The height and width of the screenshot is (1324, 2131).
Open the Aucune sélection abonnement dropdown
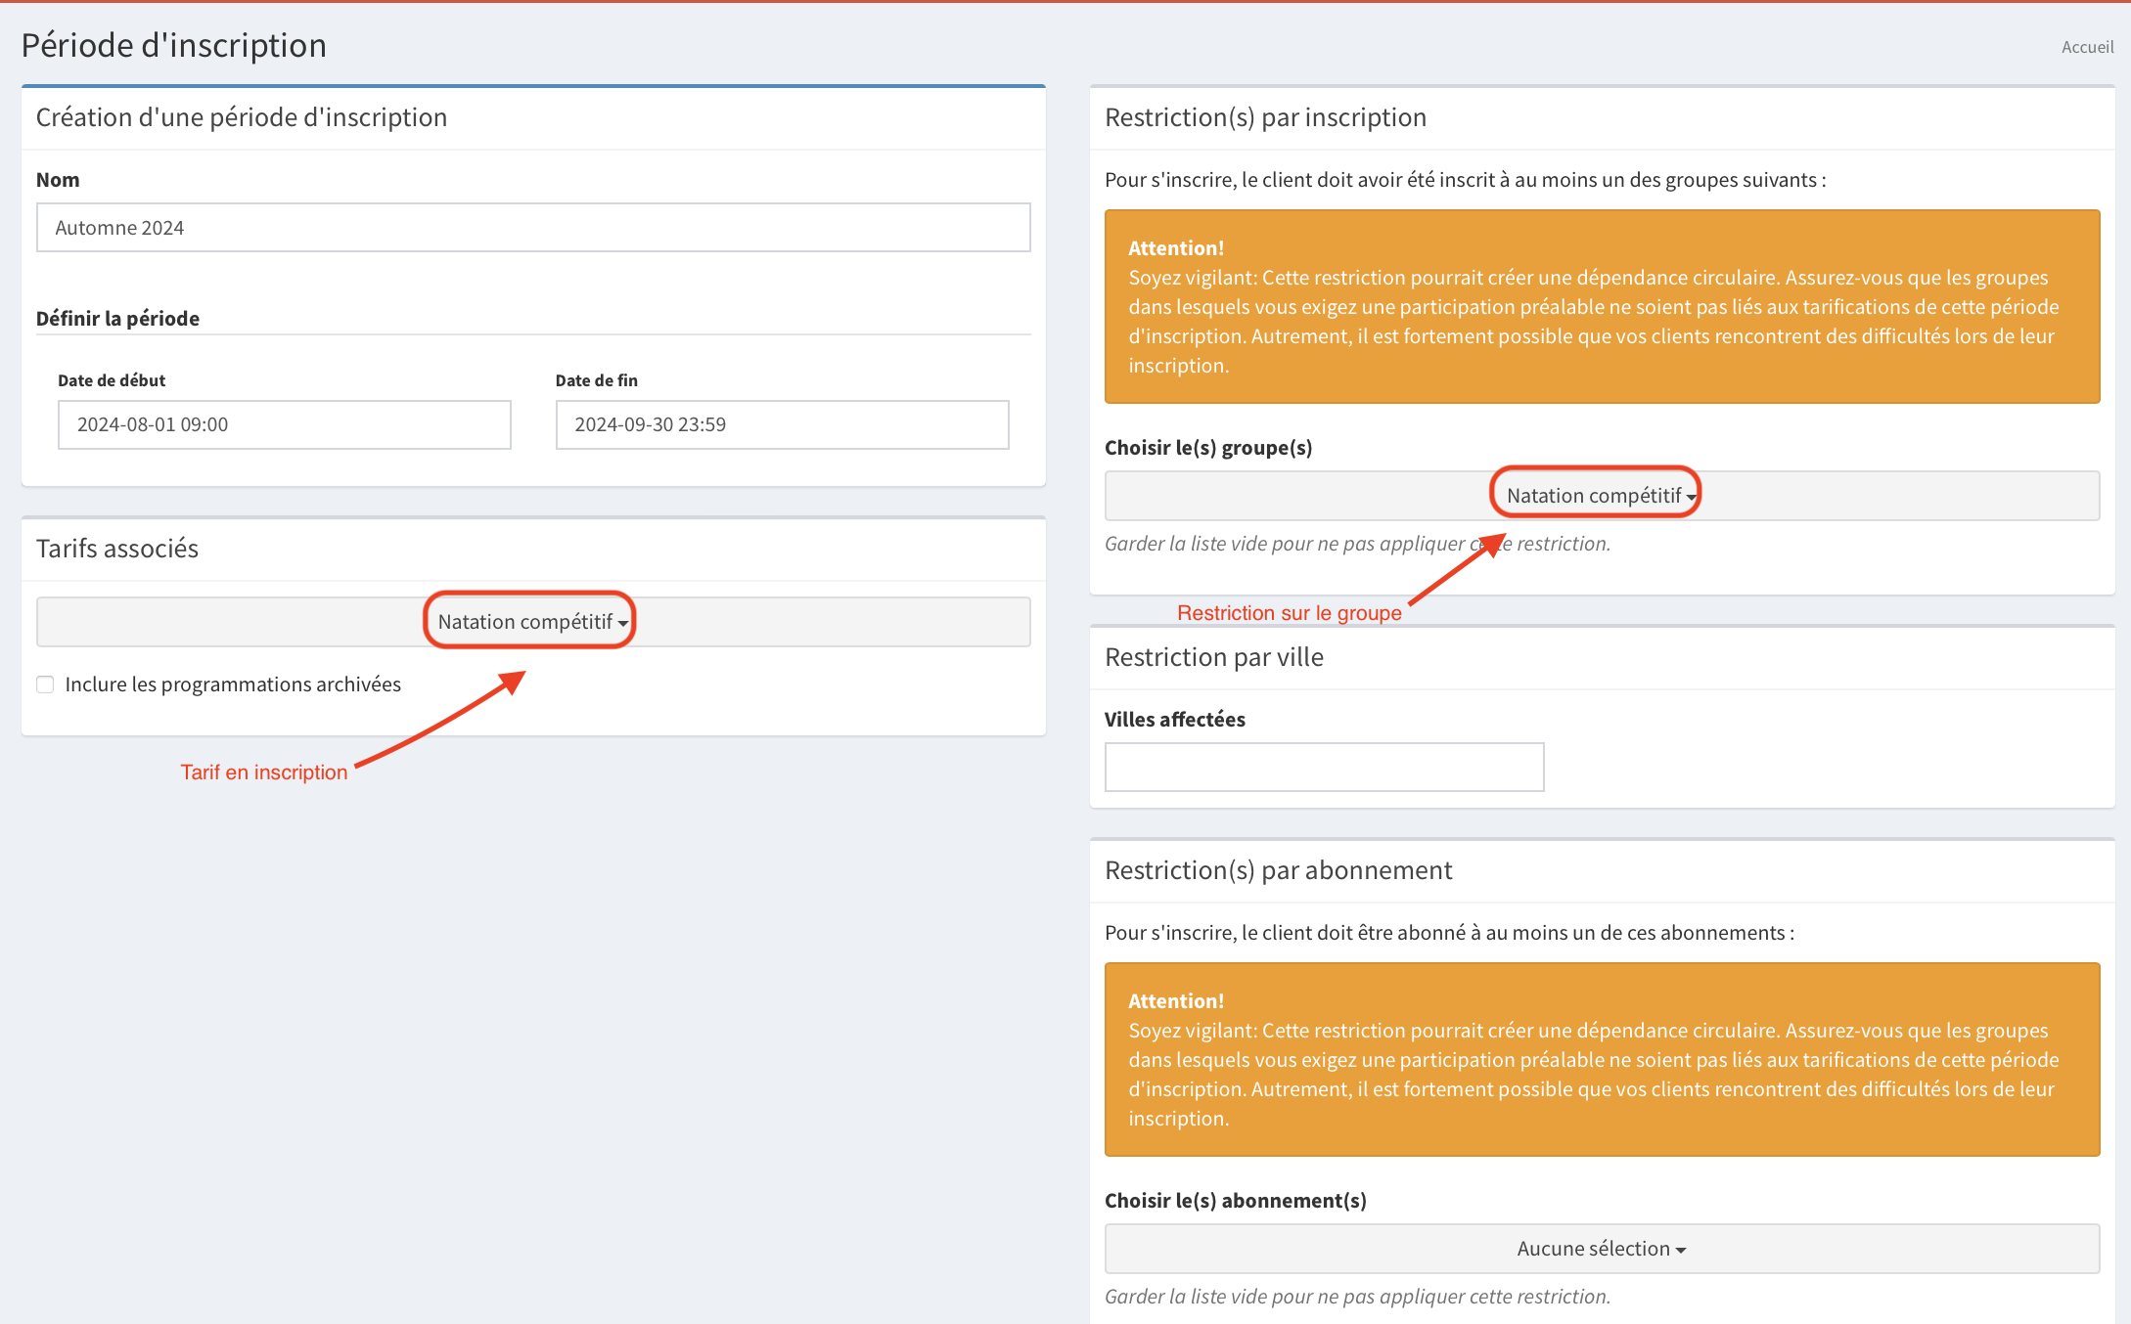click(1602, 1249)
